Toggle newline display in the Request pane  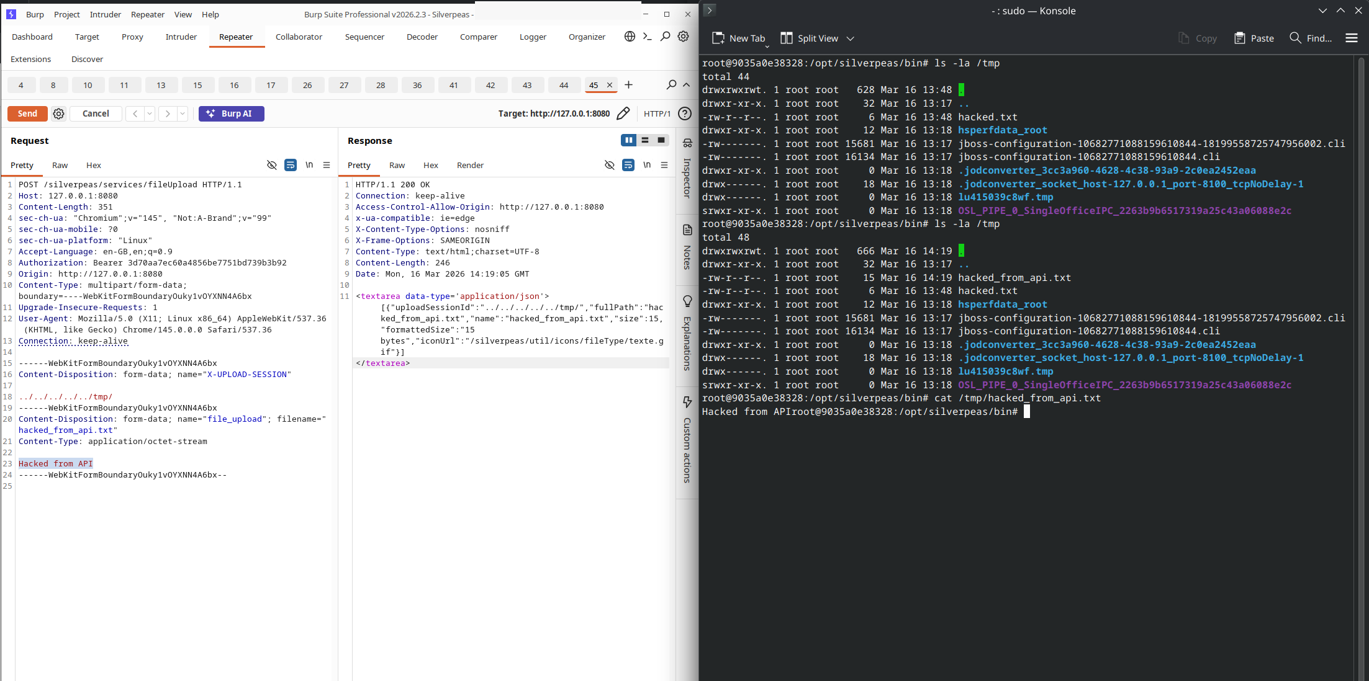tap(309, 165)
